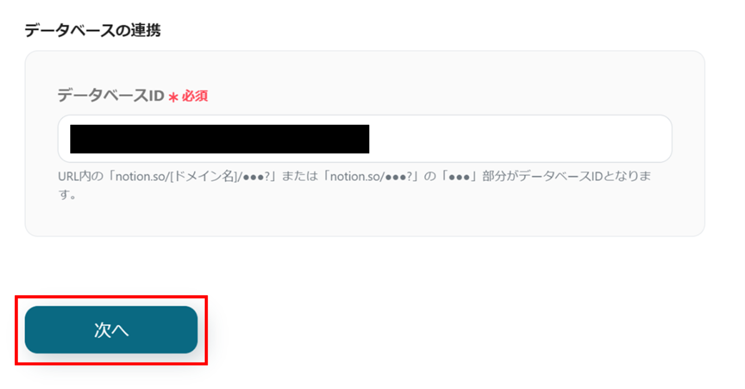Click the quoted 「●●●」 dots in helper text
The width and height of the screenshot is (745, 389).
click(459, 176)
